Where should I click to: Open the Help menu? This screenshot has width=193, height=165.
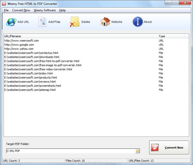[x=62, y=10]
